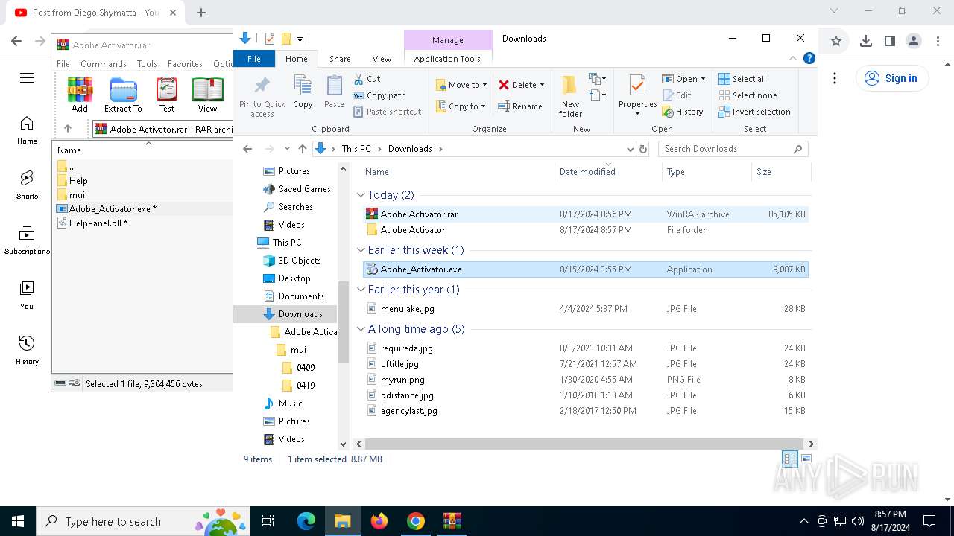Open Explorer Help question mark icon
This screenshot has height=536, width=954.
(x=809, y=58)
